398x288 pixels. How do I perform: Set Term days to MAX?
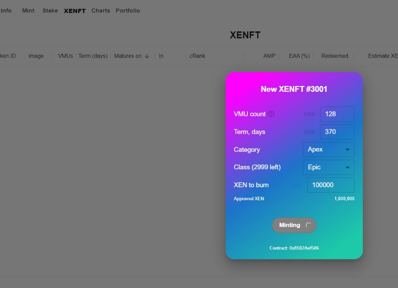(309, 132)
